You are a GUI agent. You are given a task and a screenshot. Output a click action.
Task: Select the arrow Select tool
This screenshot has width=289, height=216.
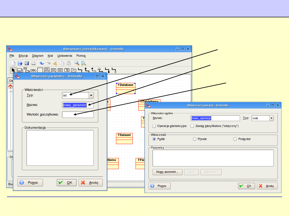click(x=13, y=70)
